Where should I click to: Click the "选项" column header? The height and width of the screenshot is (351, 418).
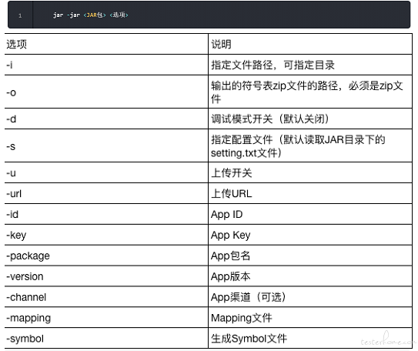106,44
